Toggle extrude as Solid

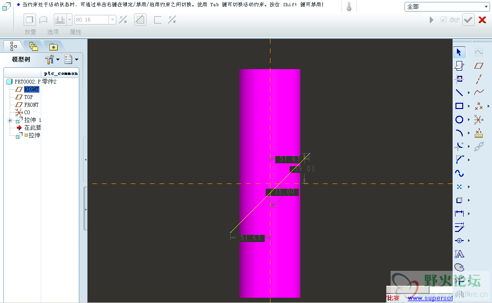tap(29, 20)
